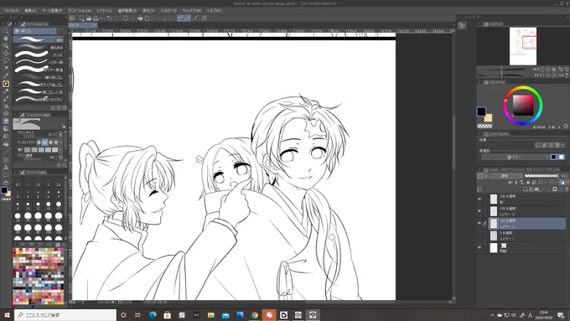Viewport: 570px width, 321px height.
Task: Hide the selected レイヤー2 layer
Action: (479, 223)
